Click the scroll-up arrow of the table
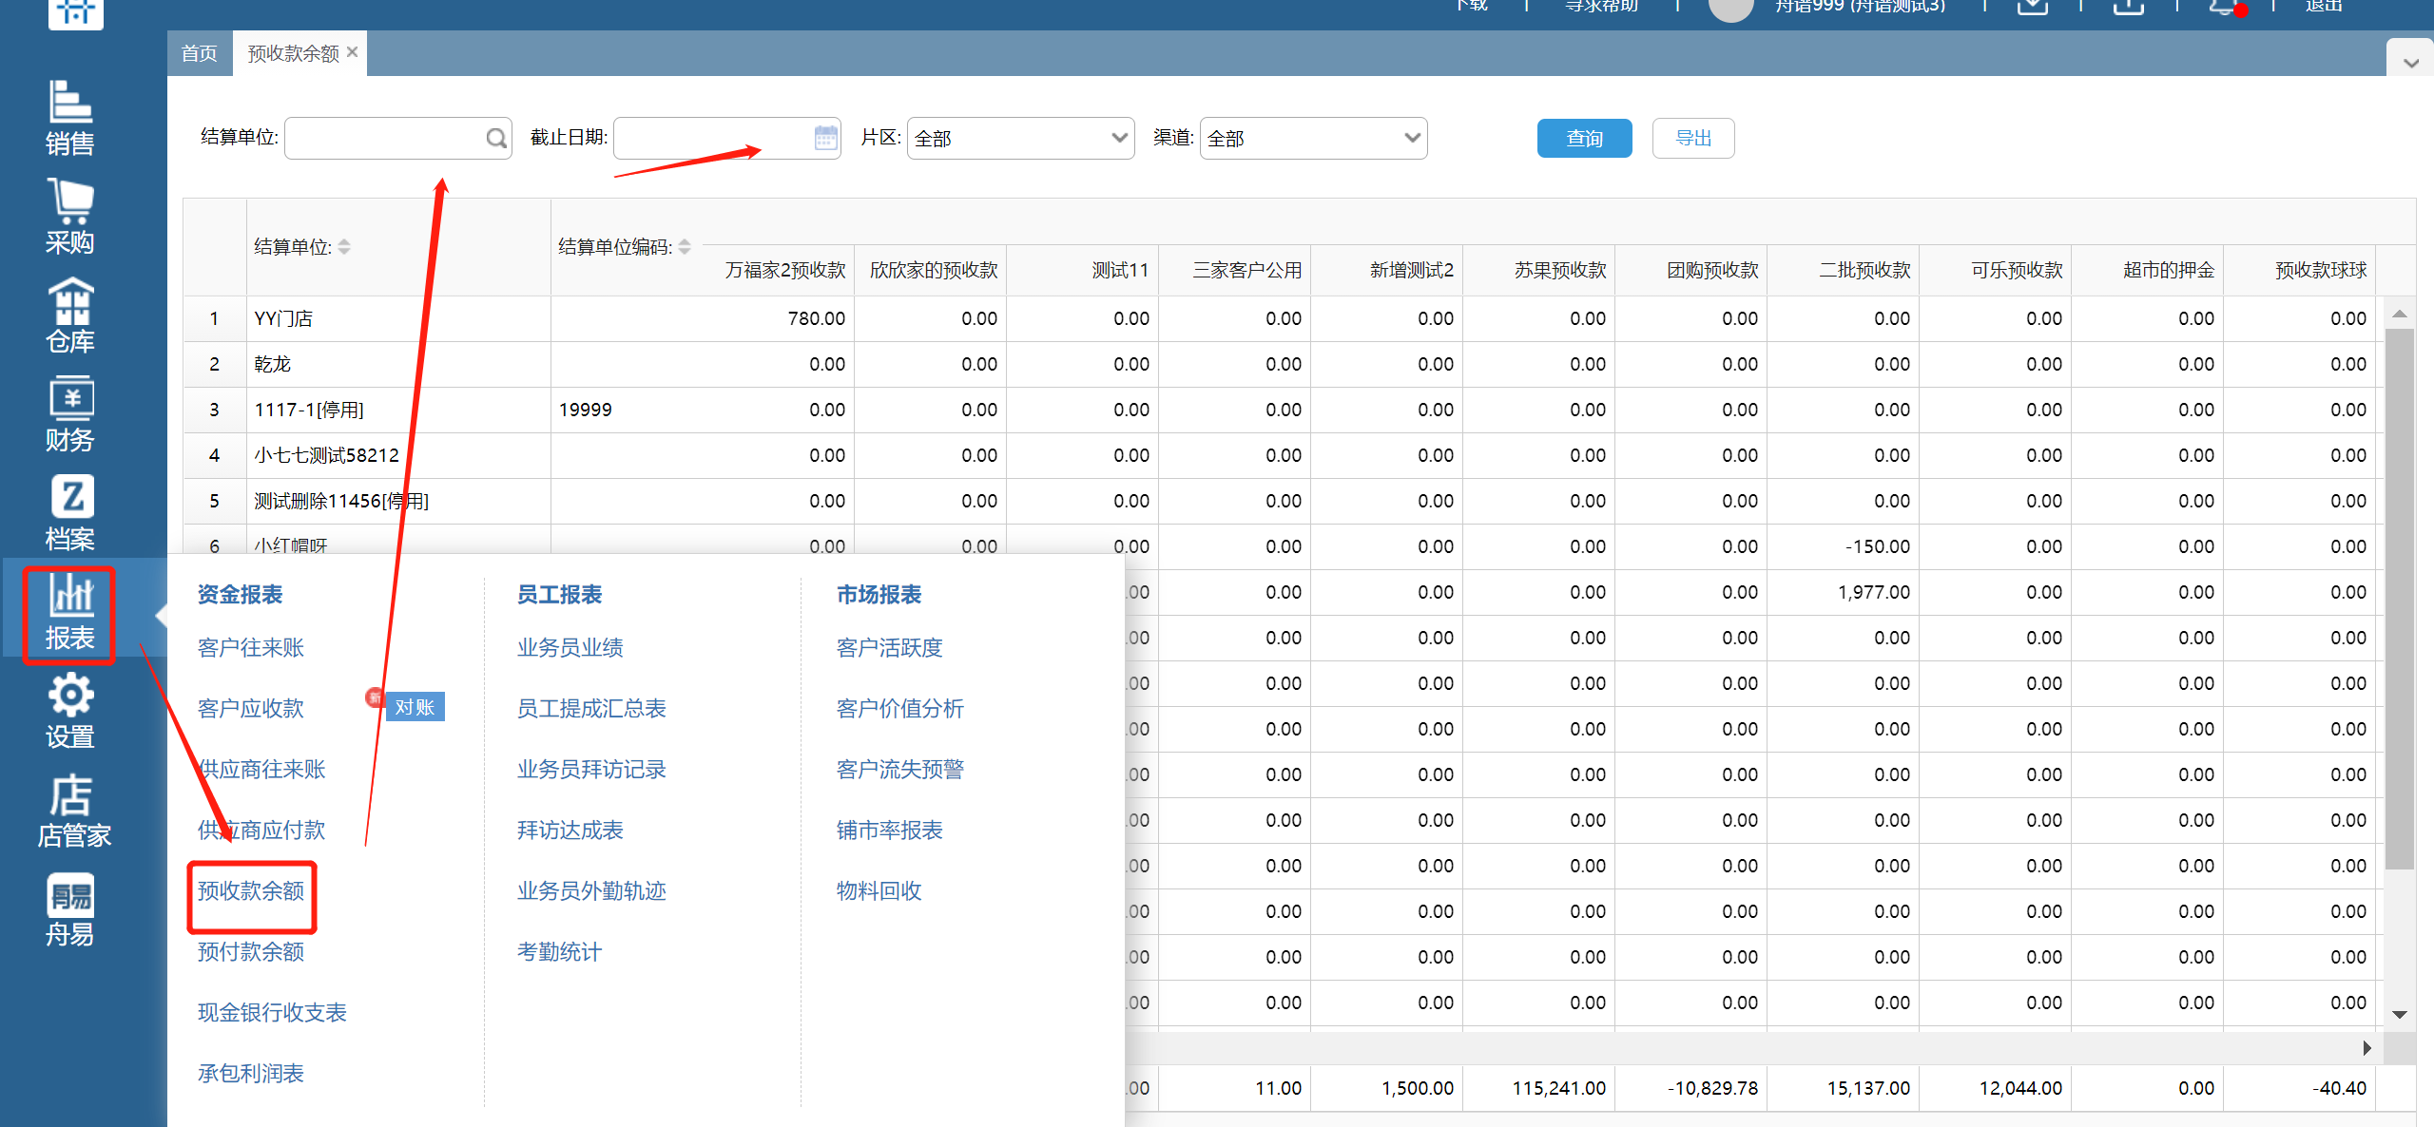This screenshot has width=2434, height=1127. tap(2399, 314)
